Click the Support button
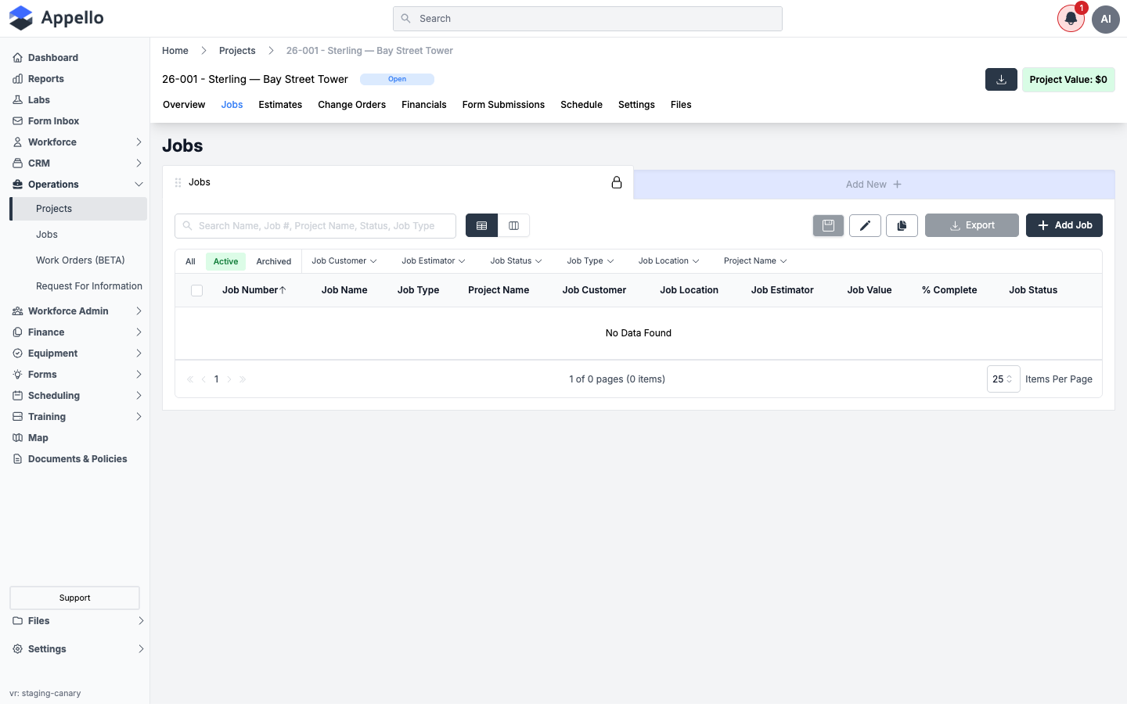Screen dimensions: 1127x718 click(x=74, y=598)
